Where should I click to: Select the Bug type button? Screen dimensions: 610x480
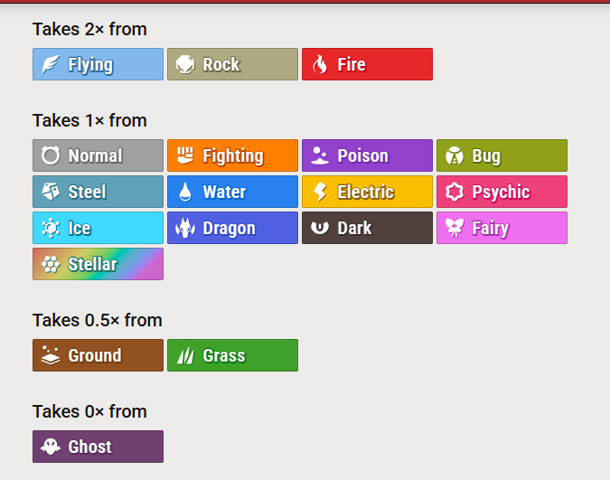(x=502, y=155)
